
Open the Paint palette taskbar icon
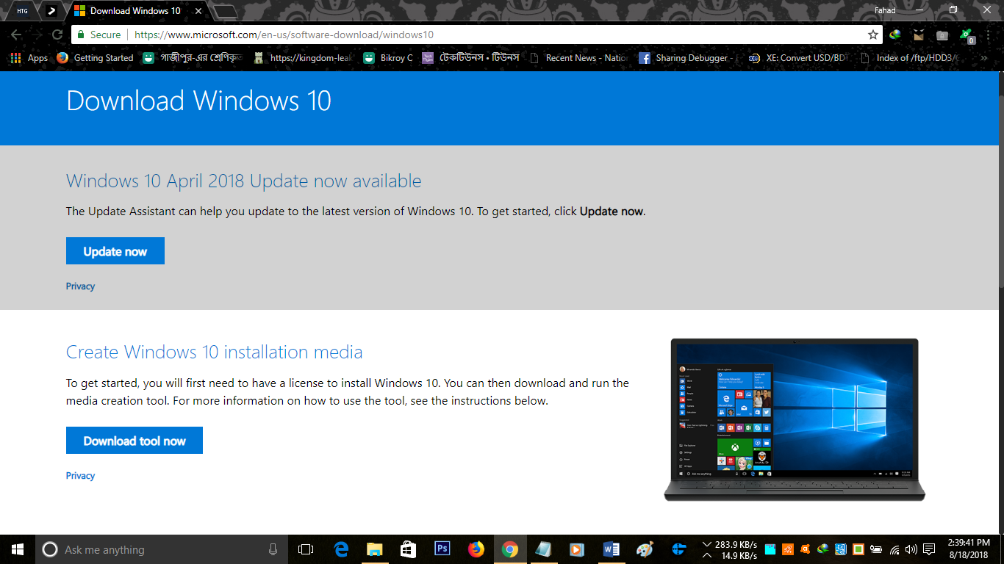[x=645, y=549]
